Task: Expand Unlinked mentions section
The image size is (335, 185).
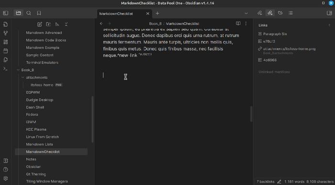Action: click(274, 72)
